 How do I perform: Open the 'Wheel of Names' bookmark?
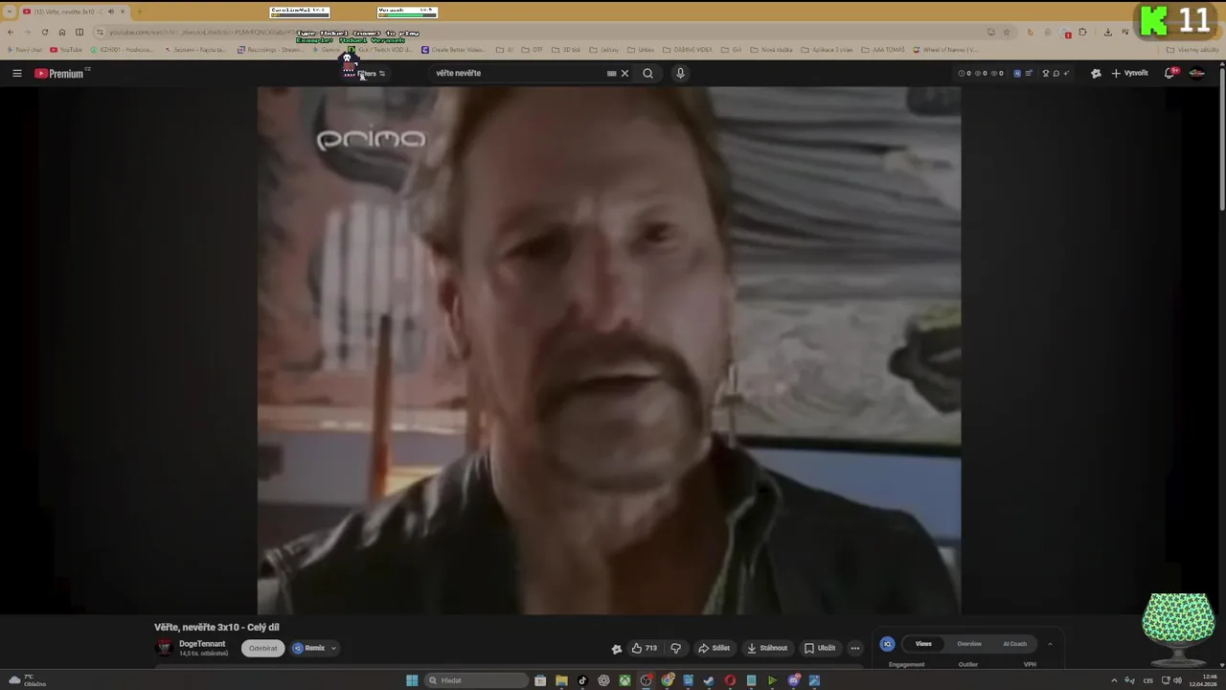point(946,50)
